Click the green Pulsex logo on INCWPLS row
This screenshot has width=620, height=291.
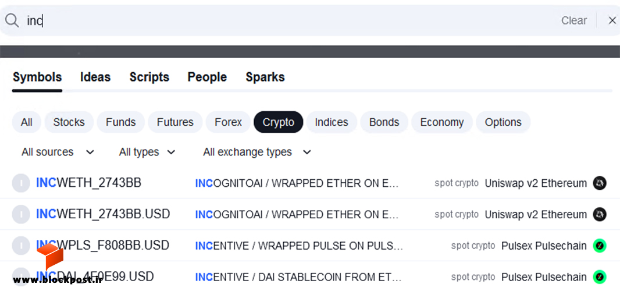600,246
